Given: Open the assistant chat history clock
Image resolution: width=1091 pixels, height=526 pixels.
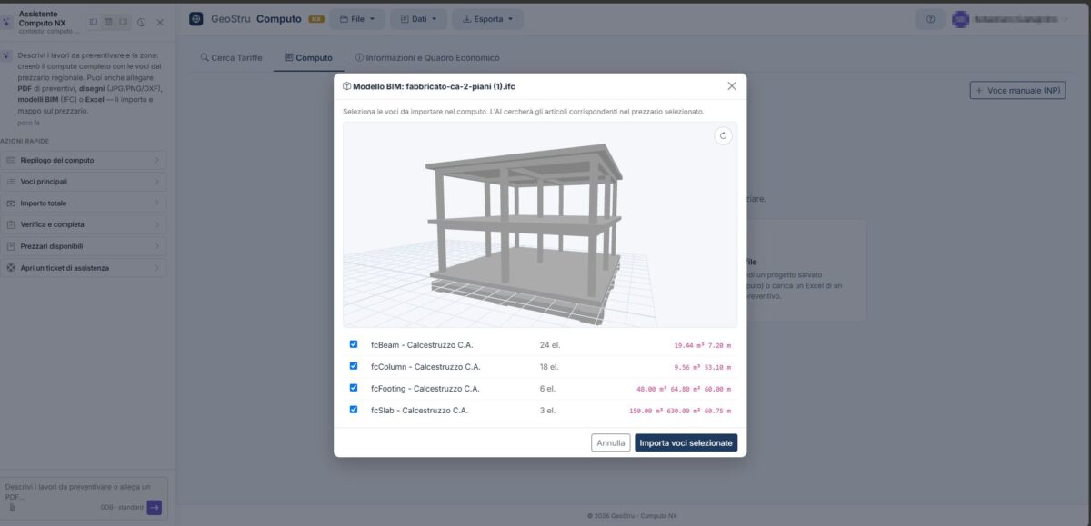Looking at the screenshot, I should [x=142, y=22].
